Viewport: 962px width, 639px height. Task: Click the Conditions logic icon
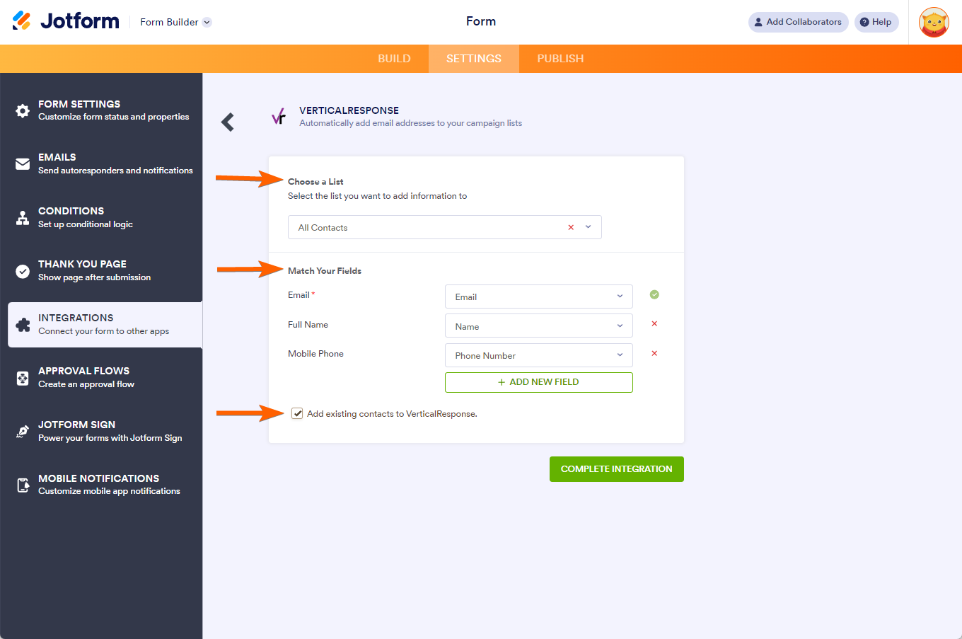click(x=23, y=217)
